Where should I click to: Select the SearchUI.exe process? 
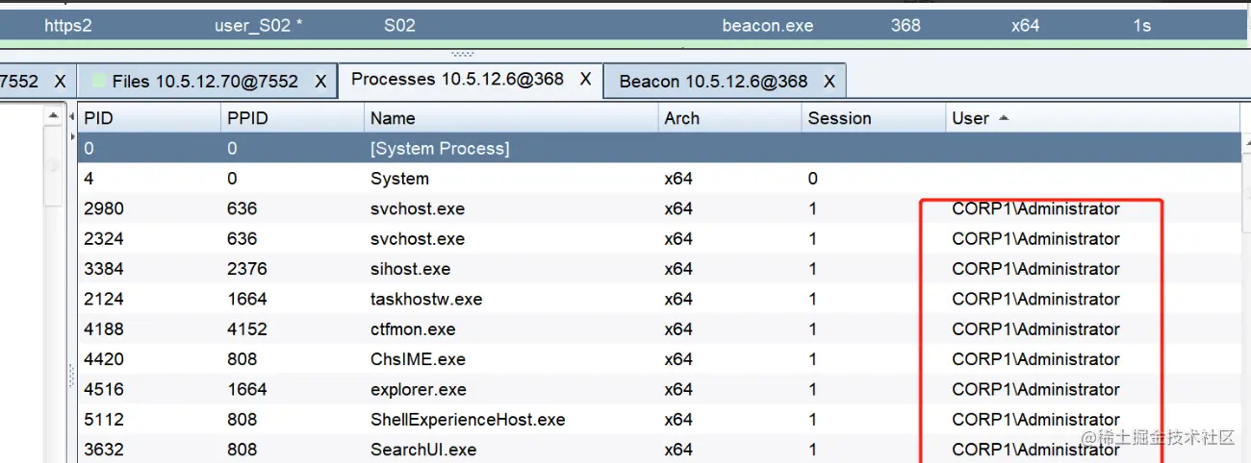coord(423,450)
